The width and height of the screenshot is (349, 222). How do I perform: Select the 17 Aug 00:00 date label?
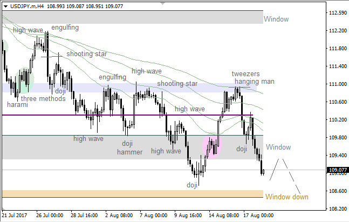click(x=257, y=214)
